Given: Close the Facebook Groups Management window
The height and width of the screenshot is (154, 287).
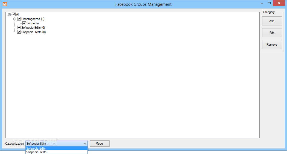Looking at the screenshot, I should [279, 3].
